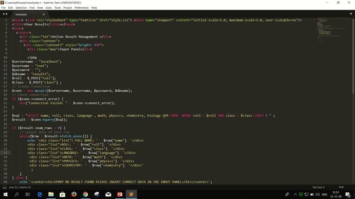Click the 'Your Result' title text
The image size is (355, 199).
(x=36, y=24)
